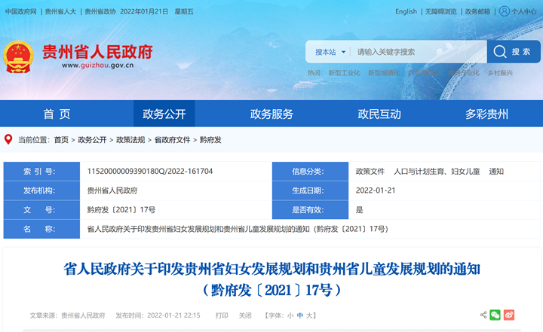This screenshot has height=332, width=543.
Task: Open the 多彩贵州 navigation tab
Action: [x=486, y=114]
